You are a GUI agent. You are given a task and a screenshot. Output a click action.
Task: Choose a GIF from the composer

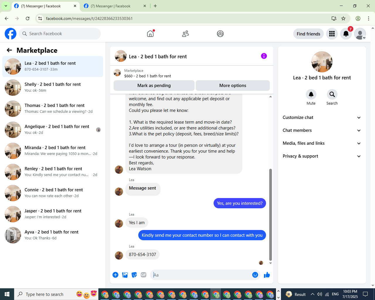coord(144,275)
